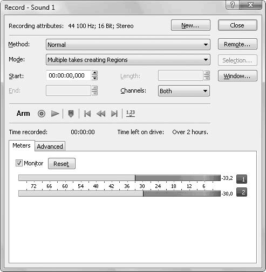Click the New... button

190,25
